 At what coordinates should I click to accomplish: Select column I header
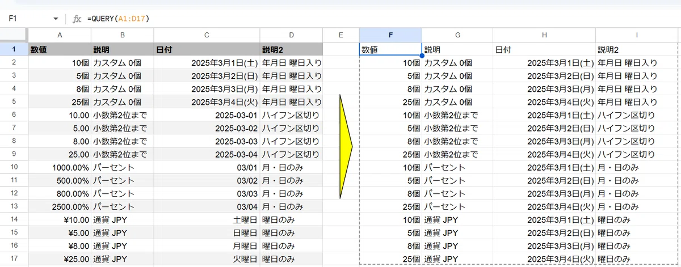pyautogui.click(x=637, y=35)
